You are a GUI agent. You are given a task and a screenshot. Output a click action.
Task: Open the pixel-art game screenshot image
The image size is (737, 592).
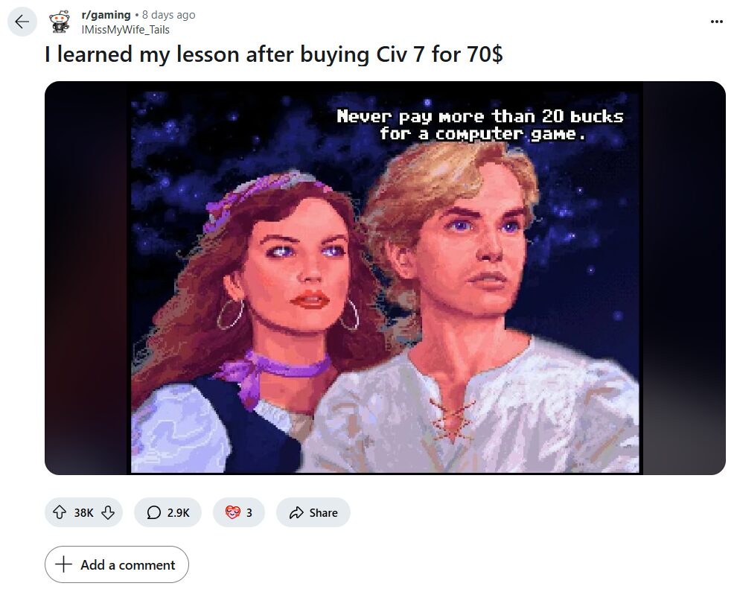[385, 278]
